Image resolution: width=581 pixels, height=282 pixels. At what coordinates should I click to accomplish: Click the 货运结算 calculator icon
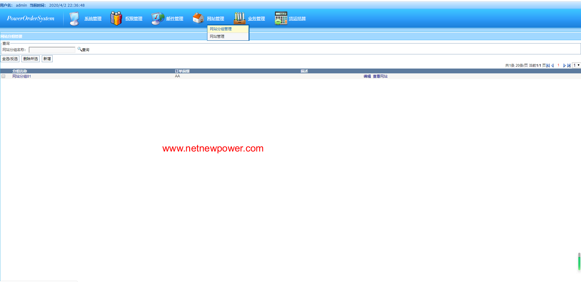281,18
